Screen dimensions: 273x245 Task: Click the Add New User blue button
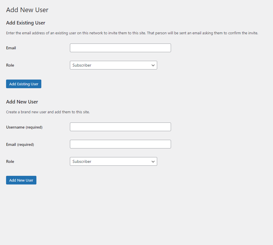coord(21,180)
